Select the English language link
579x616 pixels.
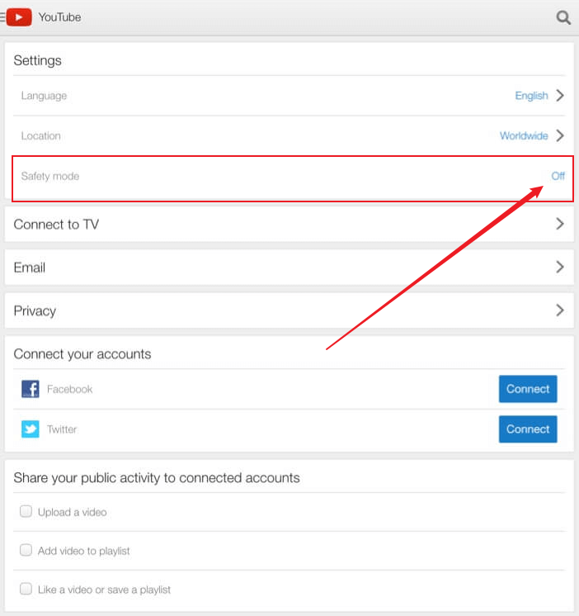tap(531, 96)
